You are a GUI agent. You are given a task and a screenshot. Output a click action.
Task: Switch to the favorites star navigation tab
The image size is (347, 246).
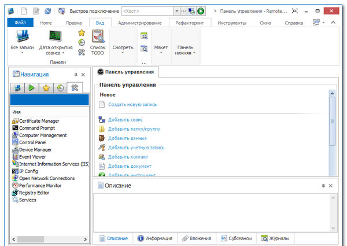coord(45,88)
